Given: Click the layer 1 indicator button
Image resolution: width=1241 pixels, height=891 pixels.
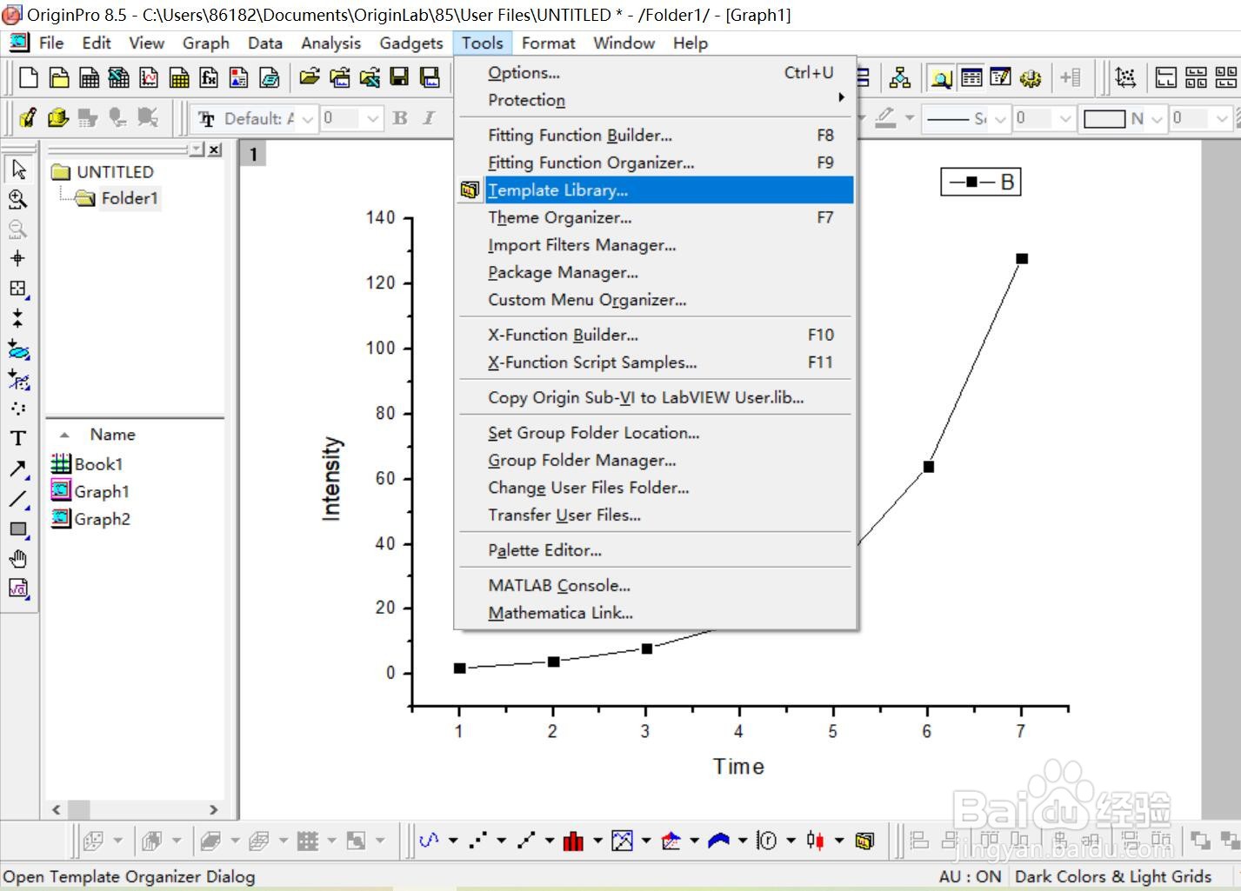Looking at the screenshot, I should 253,155.
